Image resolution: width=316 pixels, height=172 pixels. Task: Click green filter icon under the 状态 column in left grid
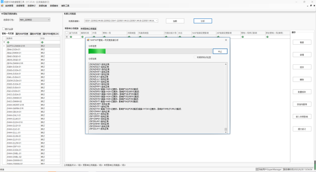42,42
